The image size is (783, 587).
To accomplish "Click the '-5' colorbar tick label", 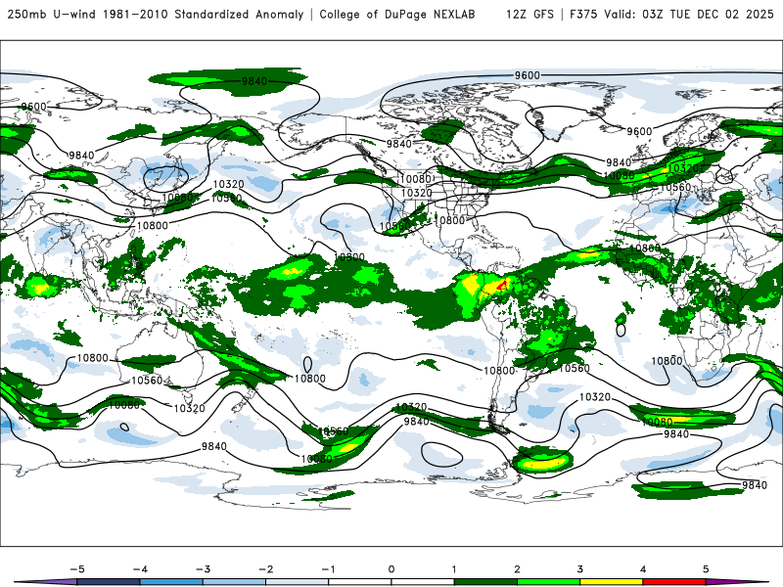I will coord(77,569).
